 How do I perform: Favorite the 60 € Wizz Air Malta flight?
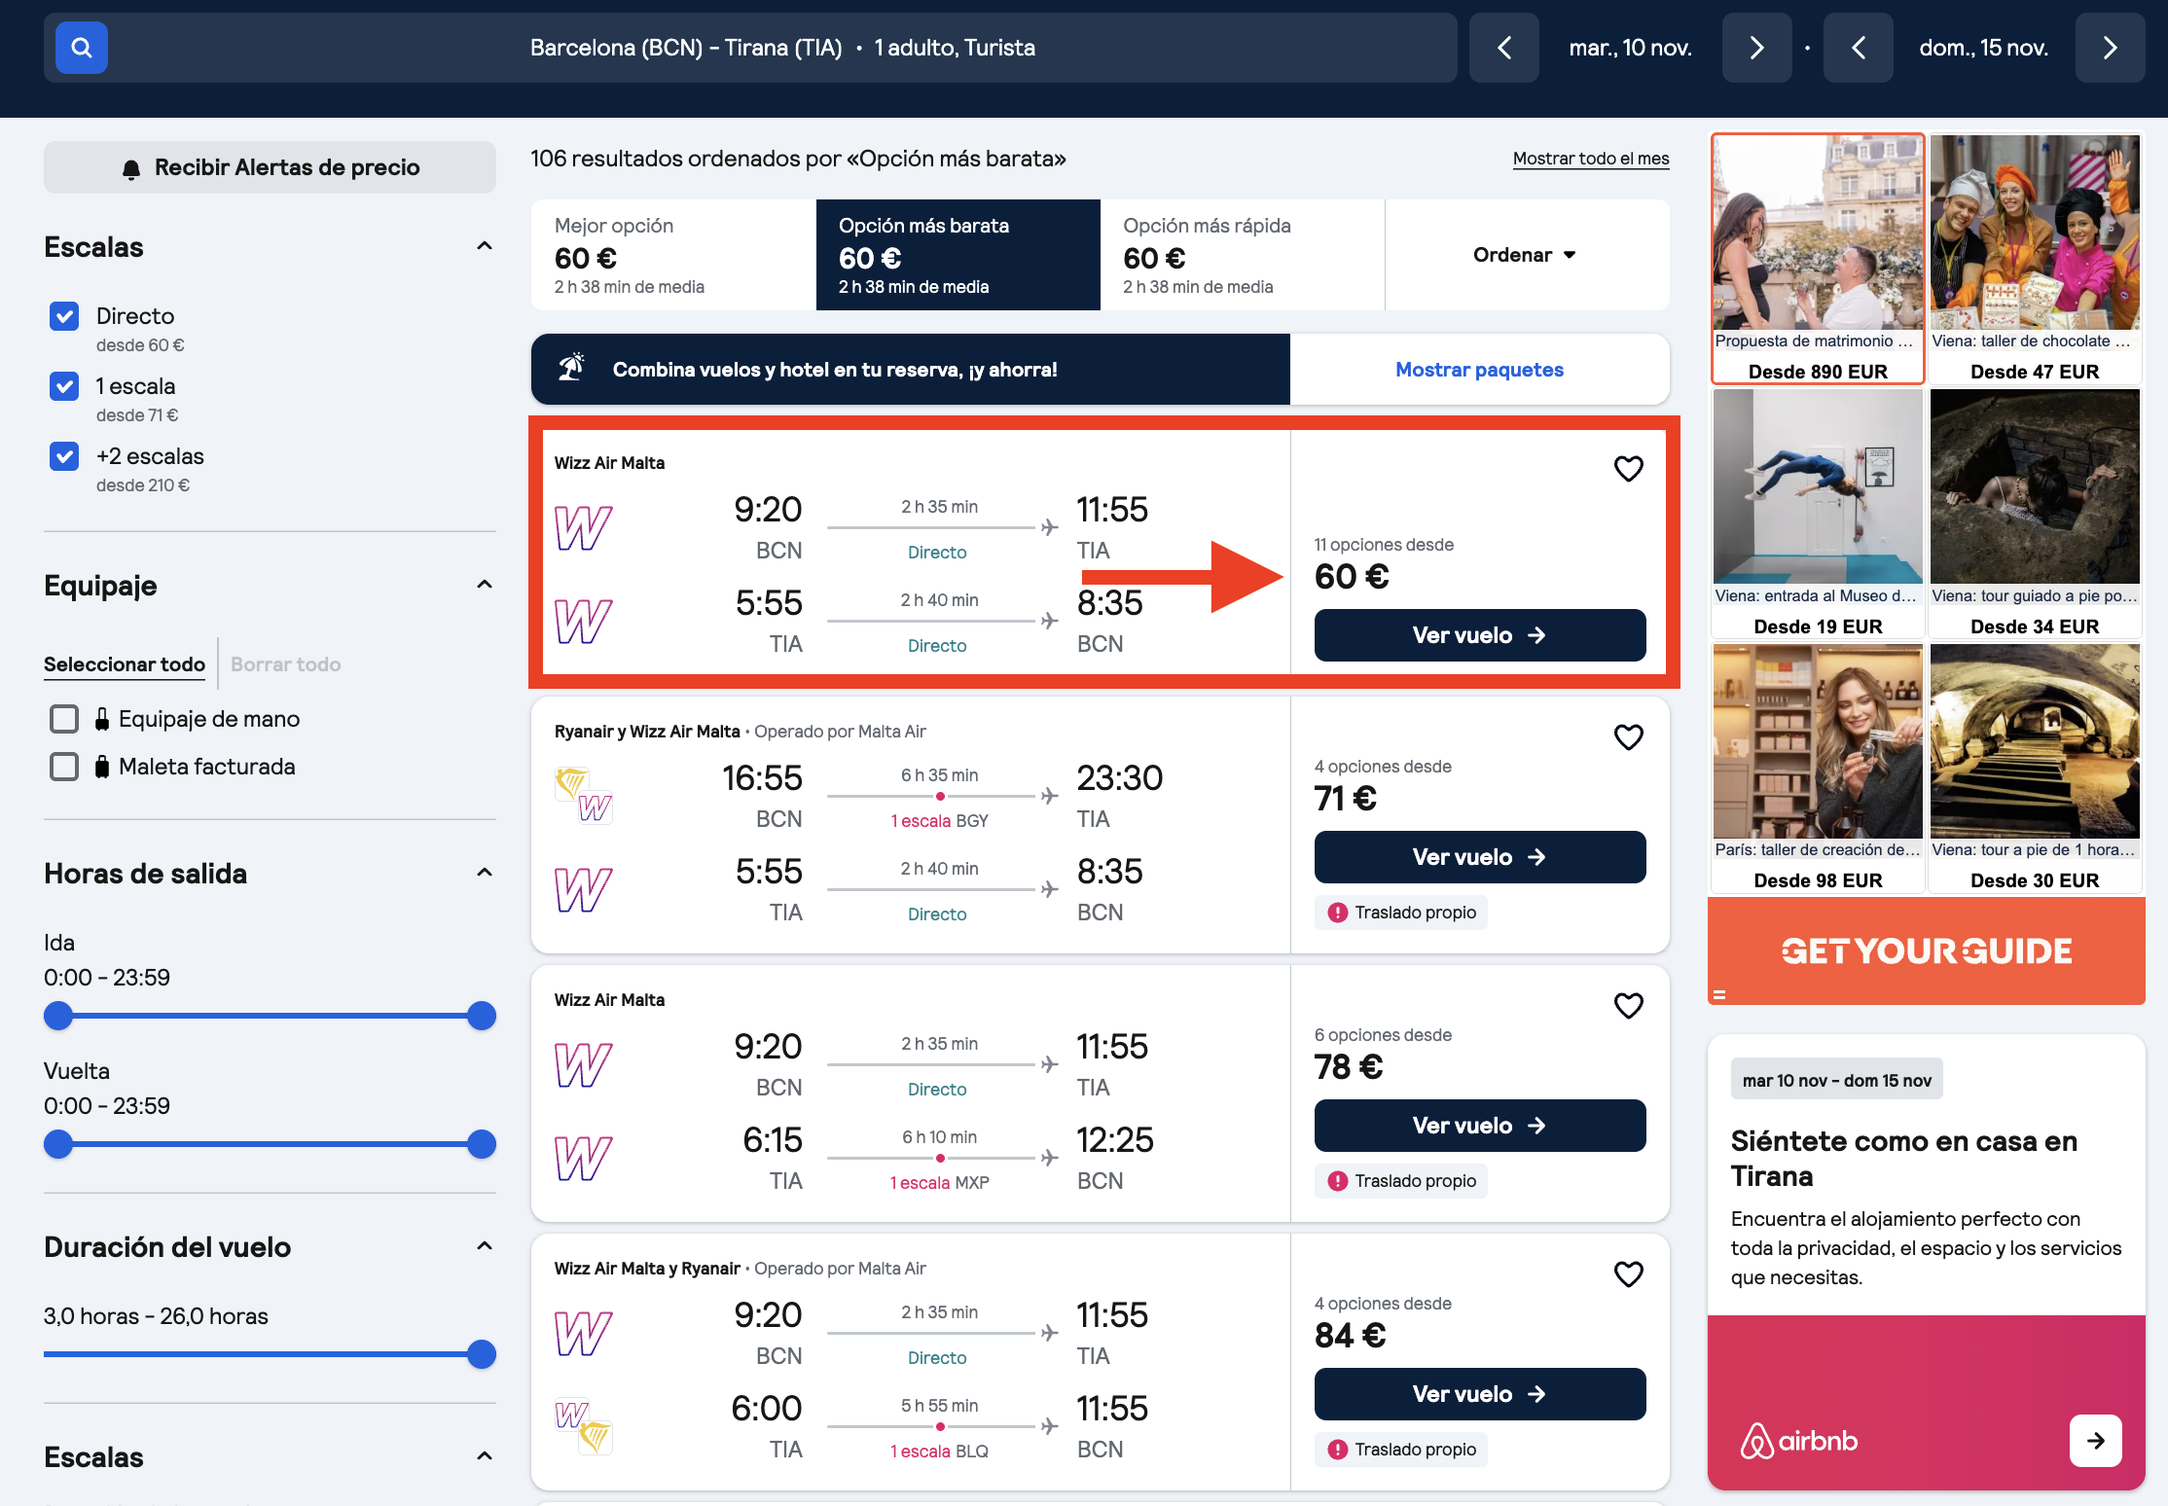(1628, 469)
